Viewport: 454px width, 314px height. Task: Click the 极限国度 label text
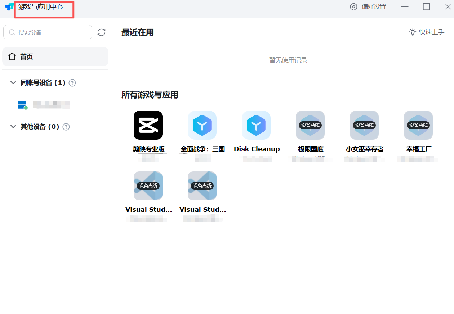311,149
